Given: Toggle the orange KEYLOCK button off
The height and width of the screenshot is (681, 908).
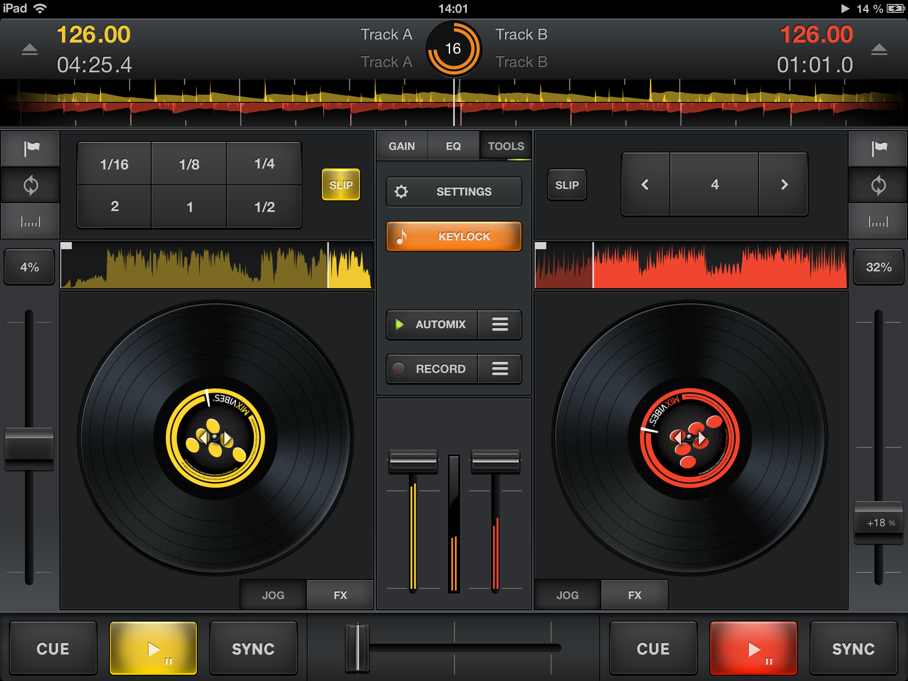Looking at the screenshot, I should point(454,236).
